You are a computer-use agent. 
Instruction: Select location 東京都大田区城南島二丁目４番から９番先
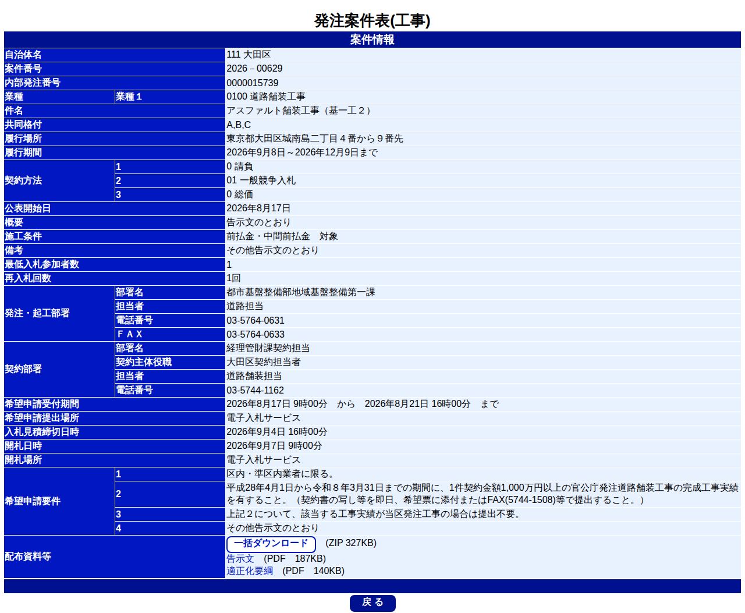pos(315,139)
